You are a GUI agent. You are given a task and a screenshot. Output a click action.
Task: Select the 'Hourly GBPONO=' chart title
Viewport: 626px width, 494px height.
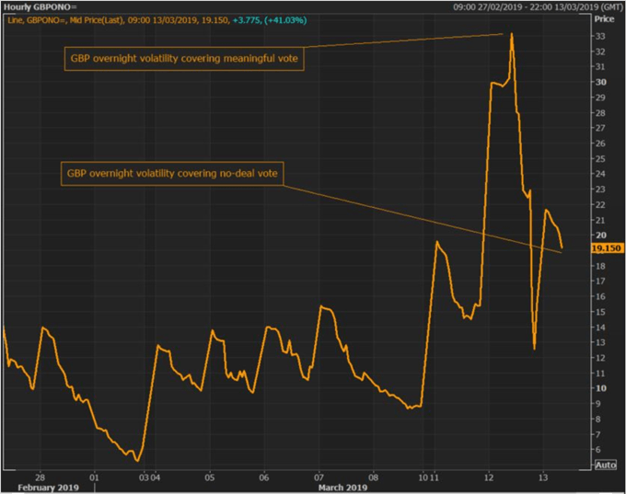[x=40, y=7]
